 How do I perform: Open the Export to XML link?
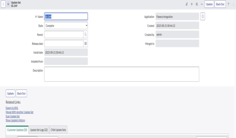[12, 108]
